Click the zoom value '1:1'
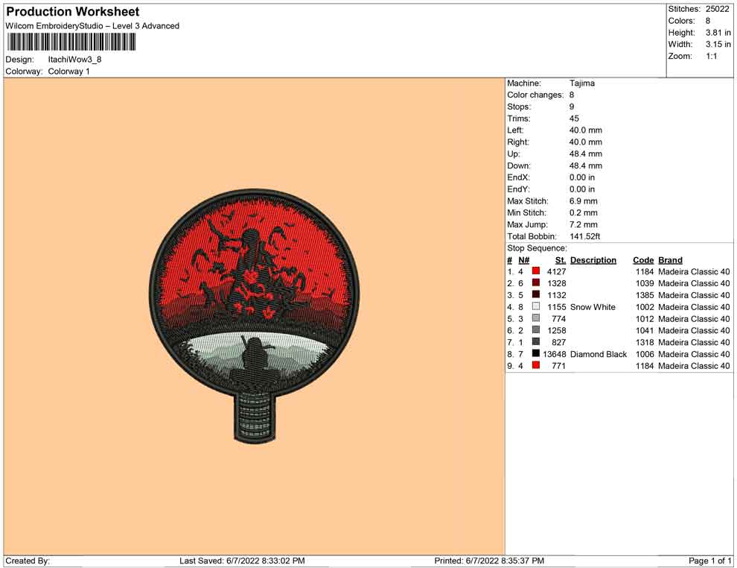This screenshot has width=737, height=568. point(712,56)
